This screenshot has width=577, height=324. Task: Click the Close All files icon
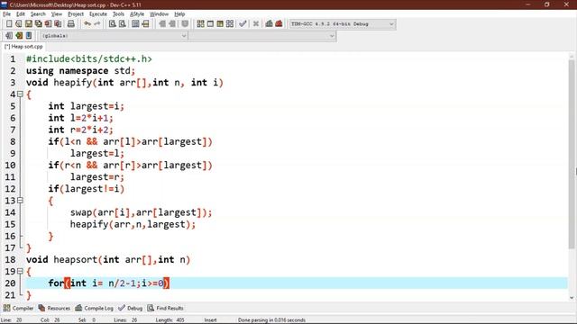click(58, 24)
